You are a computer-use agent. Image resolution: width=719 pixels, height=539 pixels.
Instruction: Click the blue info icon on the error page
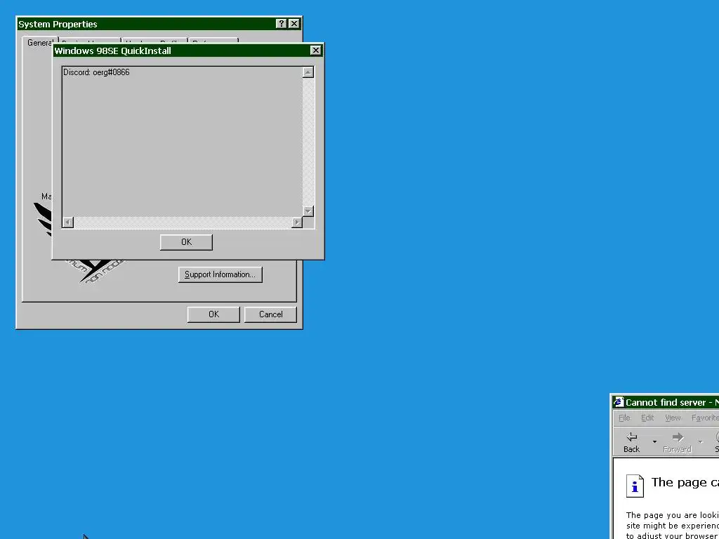(x=635, y=486)
